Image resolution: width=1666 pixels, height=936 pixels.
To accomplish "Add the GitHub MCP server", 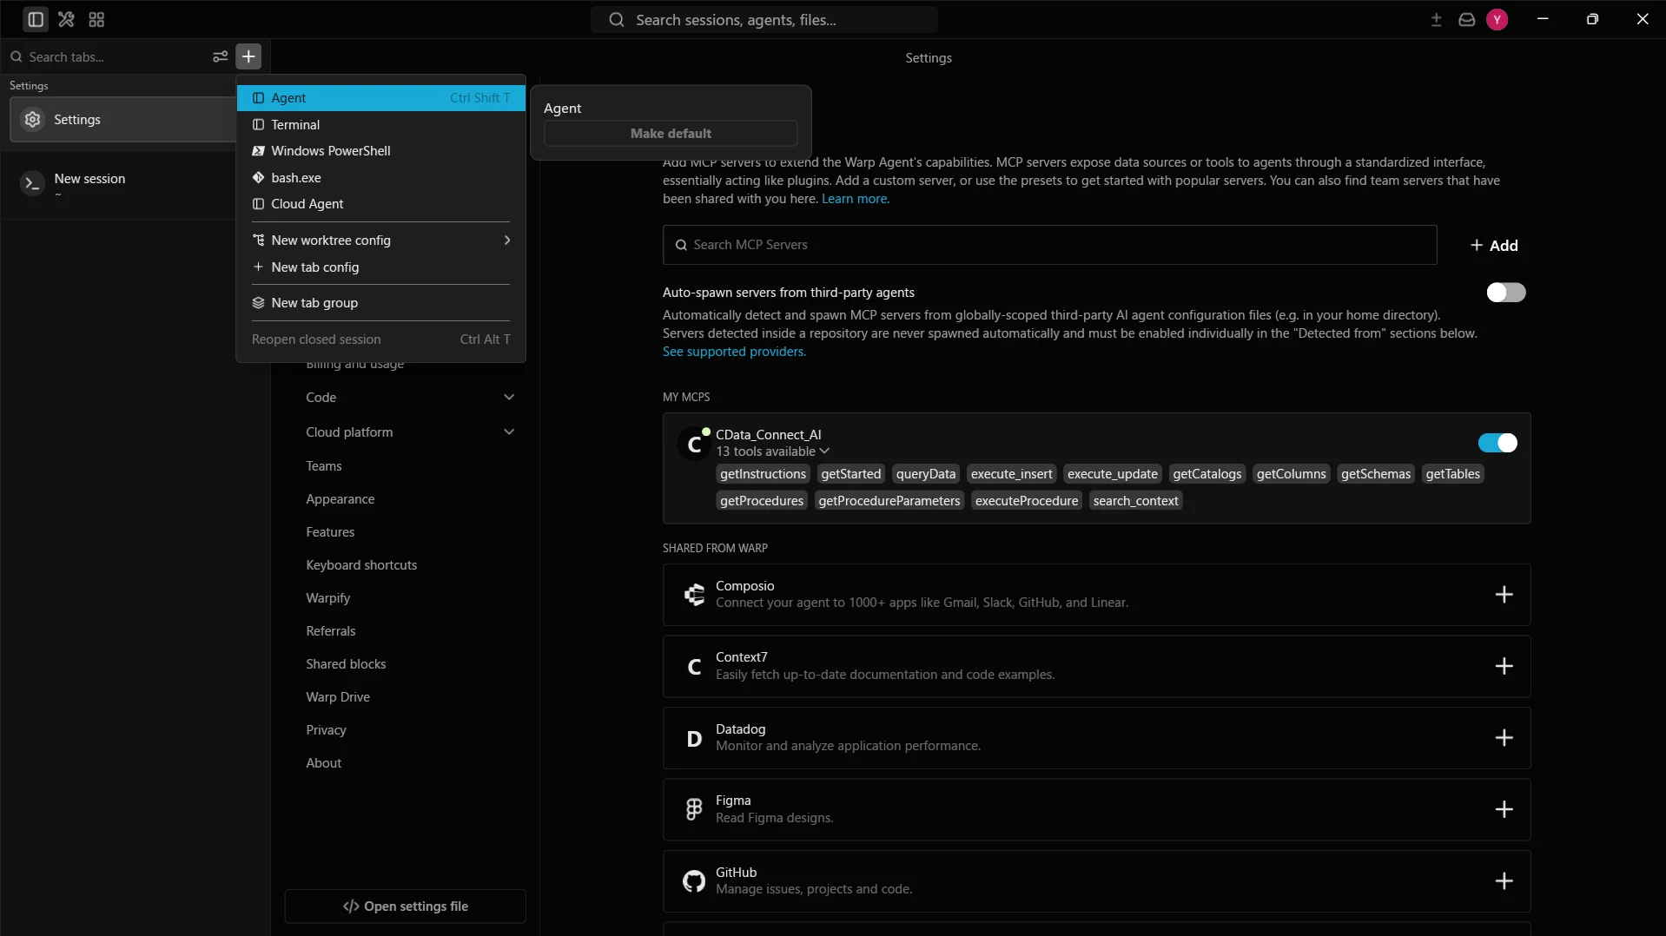I will point(1504,880).
